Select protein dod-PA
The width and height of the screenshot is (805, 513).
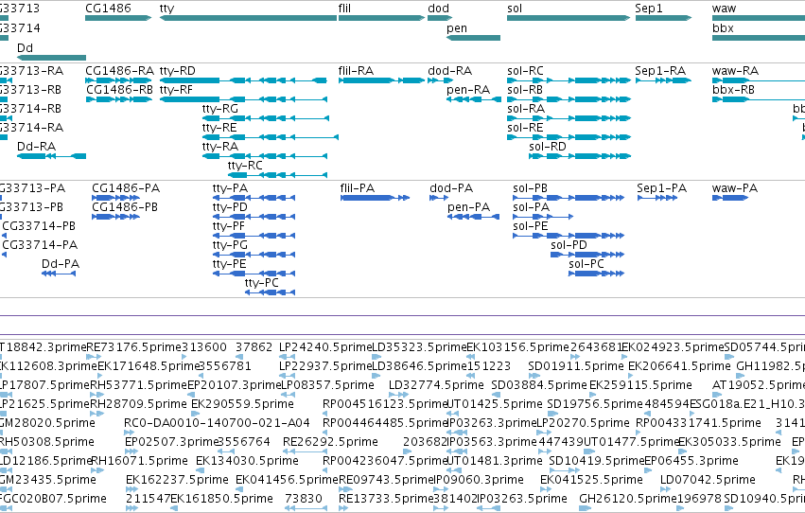tap(439, 198)
